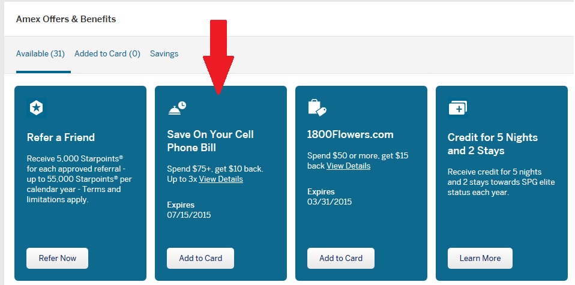This screenshot has width=575, height=285.
Task: Click the shopping bag icon for 1800Flowers offer
Action: [316, 107]
